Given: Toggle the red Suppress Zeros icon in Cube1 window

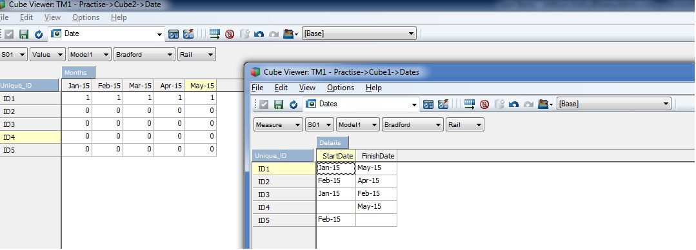Looking at the screenshot, I should click(x=484, y=104).
